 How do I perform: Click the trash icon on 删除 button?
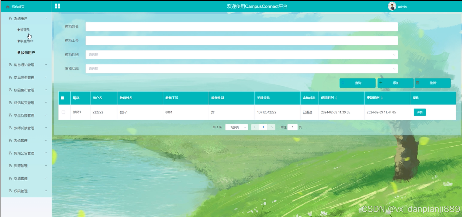coord(417,83)
